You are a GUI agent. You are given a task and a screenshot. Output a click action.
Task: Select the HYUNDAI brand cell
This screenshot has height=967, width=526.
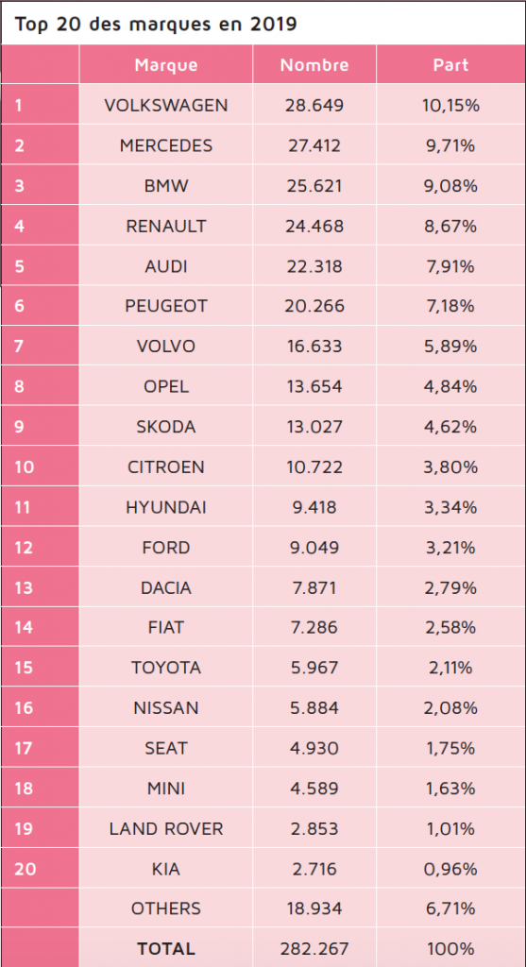click(x=166, y=507)
